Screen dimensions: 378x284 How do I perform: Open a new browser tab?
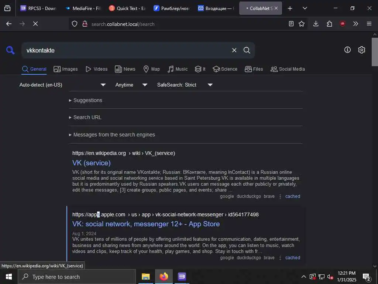pyautogui.click(x=290, y=8)
